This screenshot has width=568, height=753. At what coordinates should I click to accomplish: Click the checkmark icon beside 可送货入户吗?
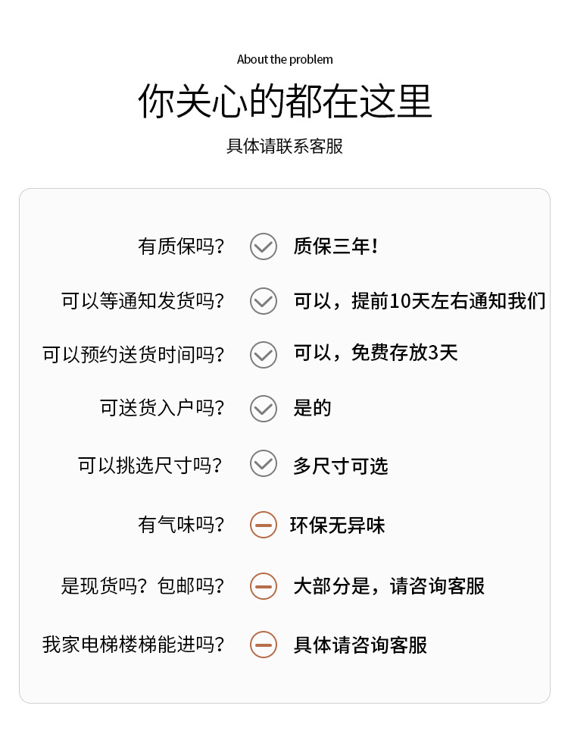(264, 409)
